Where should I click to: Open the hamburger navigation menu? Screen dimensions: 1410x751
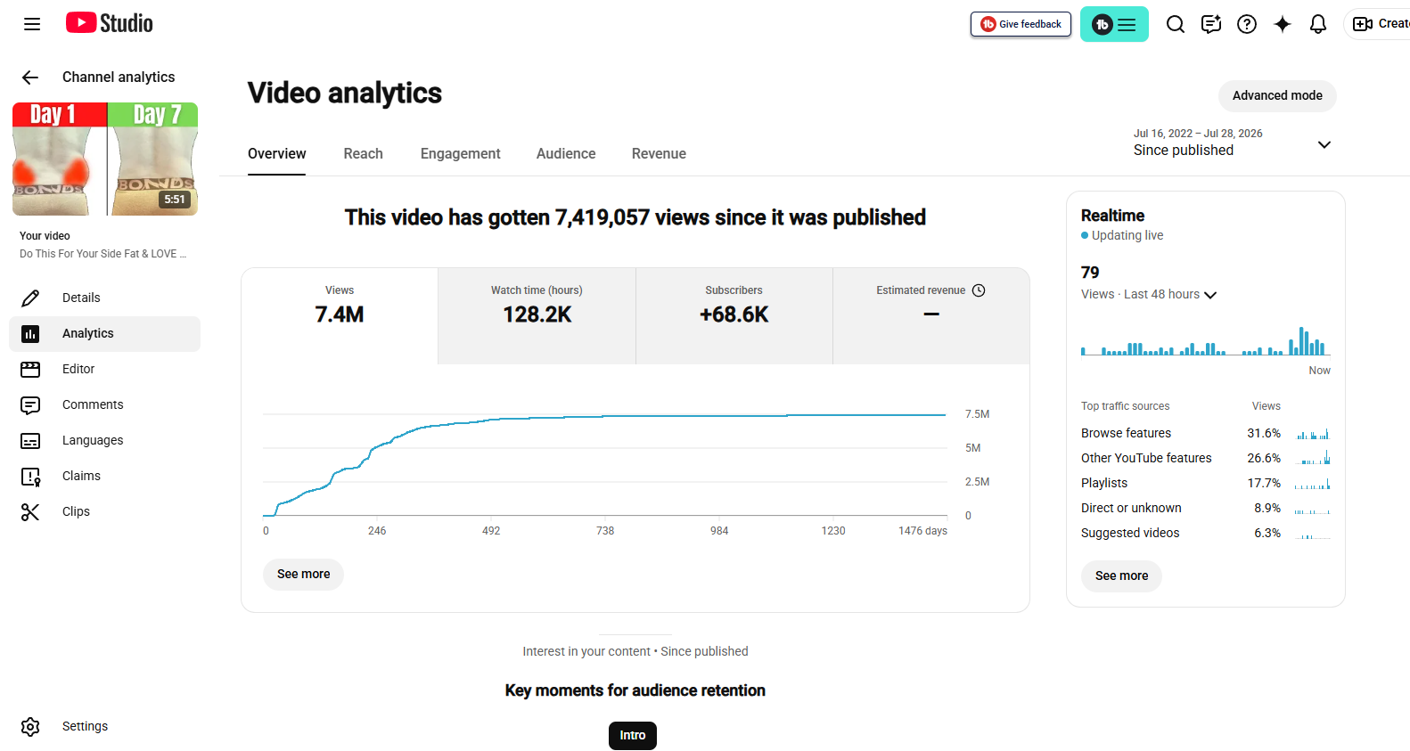click(x=32, y=24)
